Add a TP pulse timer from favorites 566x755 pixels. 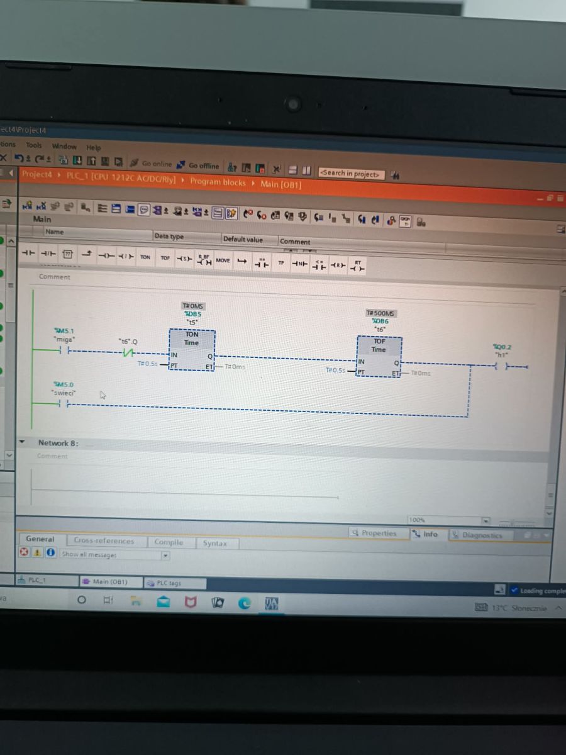pos(281,262)
